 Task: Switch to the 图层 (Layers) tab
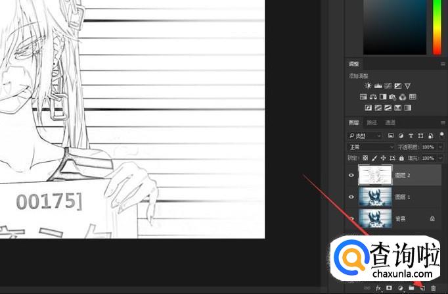[x=353, y=123]
